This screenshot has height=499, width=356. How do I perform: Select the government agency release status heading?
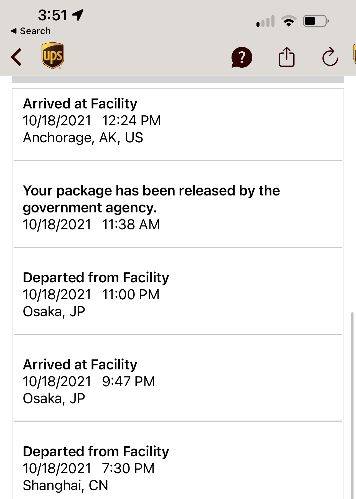[151, 199]
